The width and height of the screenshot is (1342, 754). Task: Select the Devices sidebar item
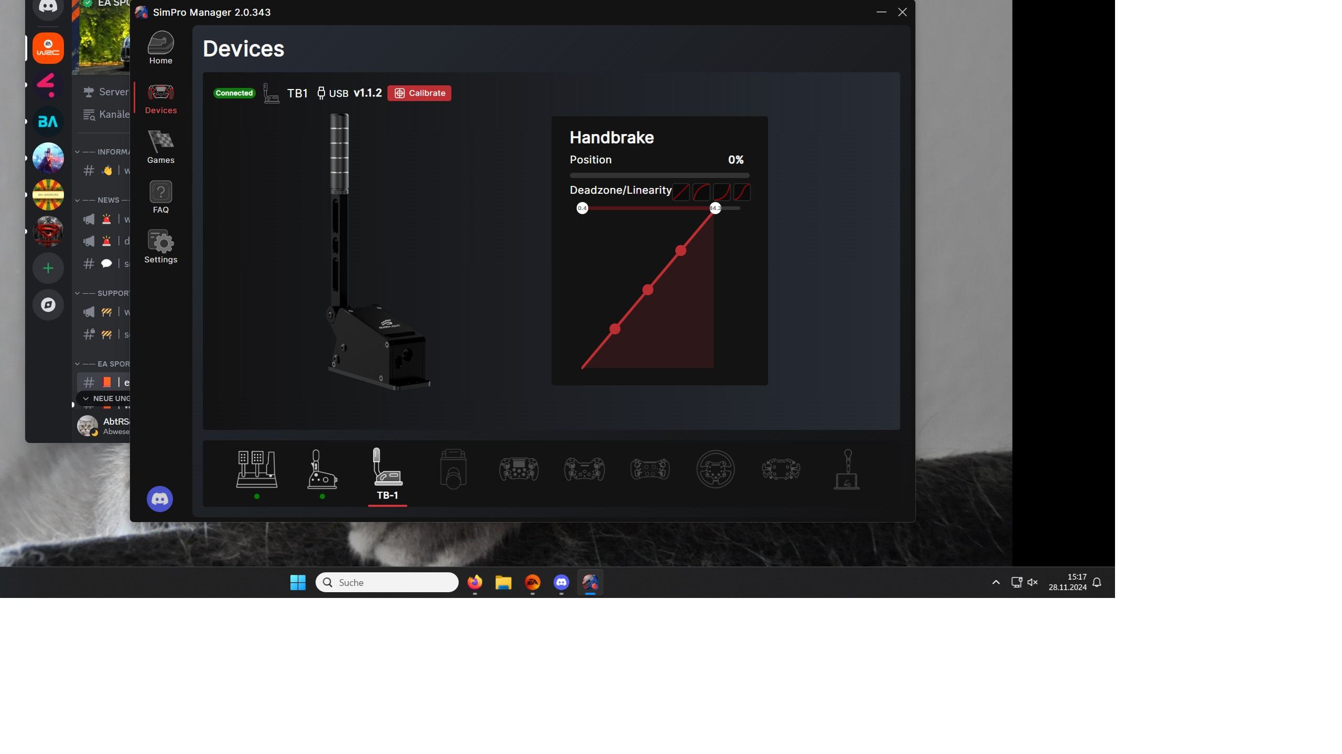tap(160, 98)
